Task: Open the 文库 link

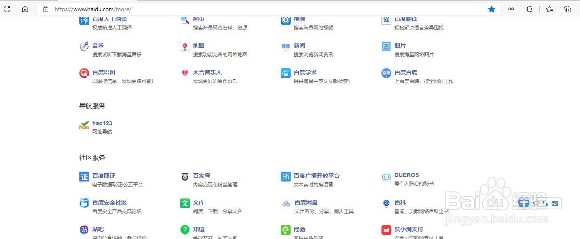Action: click(199, 202)
